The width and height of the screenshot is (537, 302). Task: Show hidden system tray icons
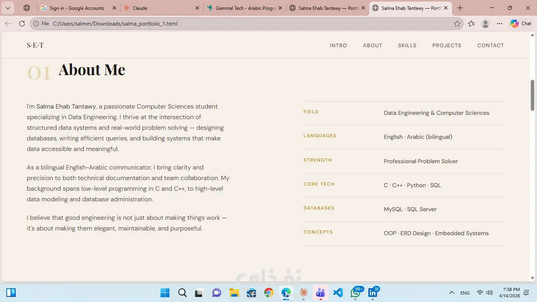452,293
